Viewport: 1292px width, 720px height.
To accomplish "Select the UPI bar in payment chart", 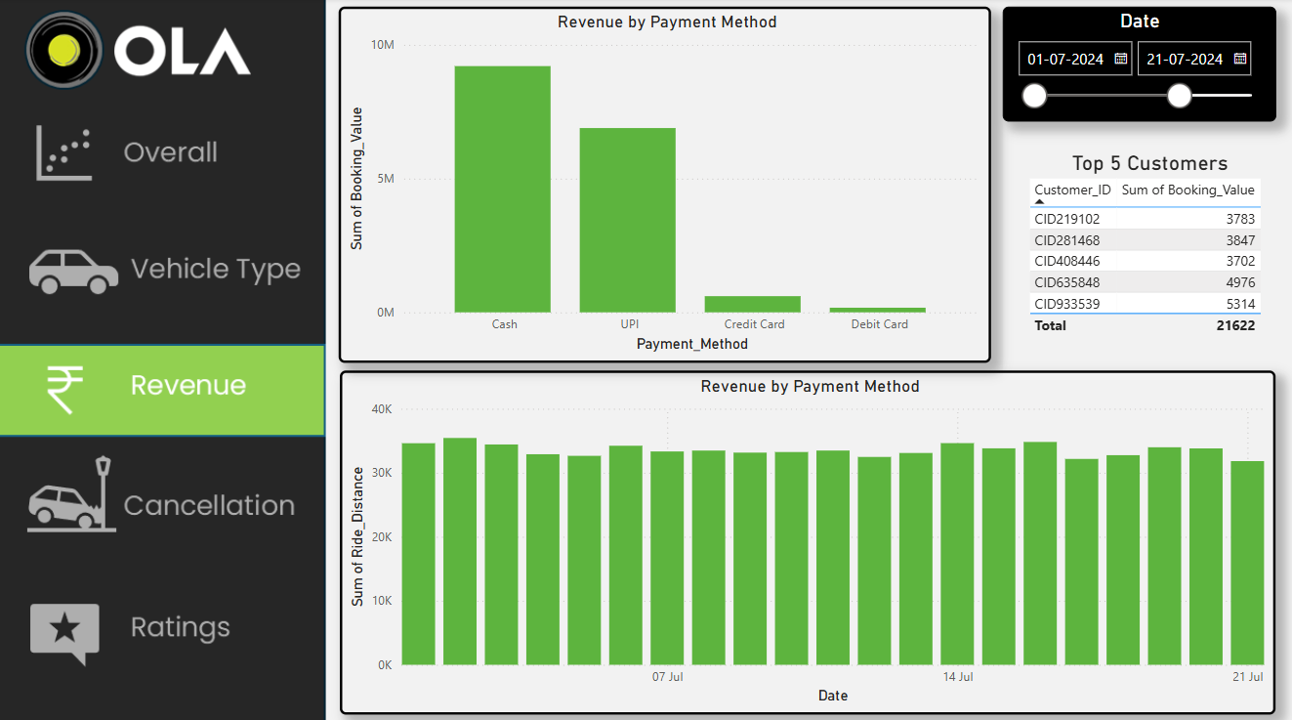I will (627, 221).
